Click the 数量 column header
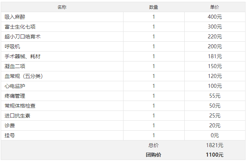247x161 pixels. (154, 7)
